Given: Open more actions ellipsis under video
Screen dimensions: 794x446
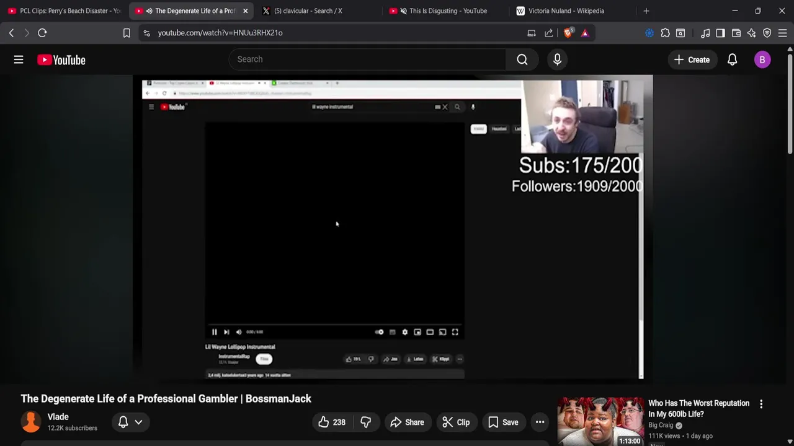Looking at the screenshot, I should point(540,422).
